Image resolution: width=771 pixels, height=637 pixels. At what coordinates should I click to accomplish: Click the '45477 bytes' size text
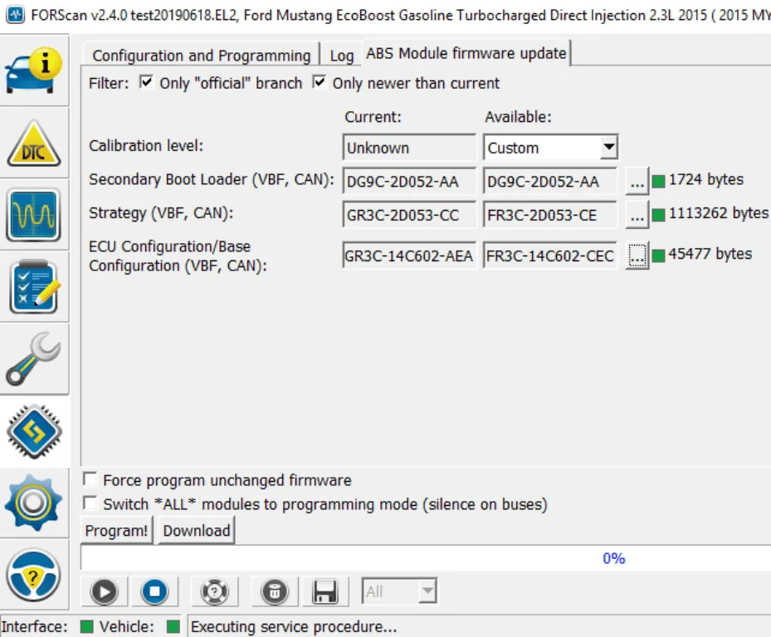710,254
